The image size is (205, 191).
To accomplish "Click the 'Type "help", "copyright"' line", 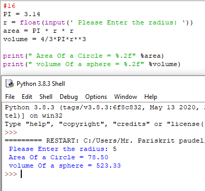I will 105,124.
